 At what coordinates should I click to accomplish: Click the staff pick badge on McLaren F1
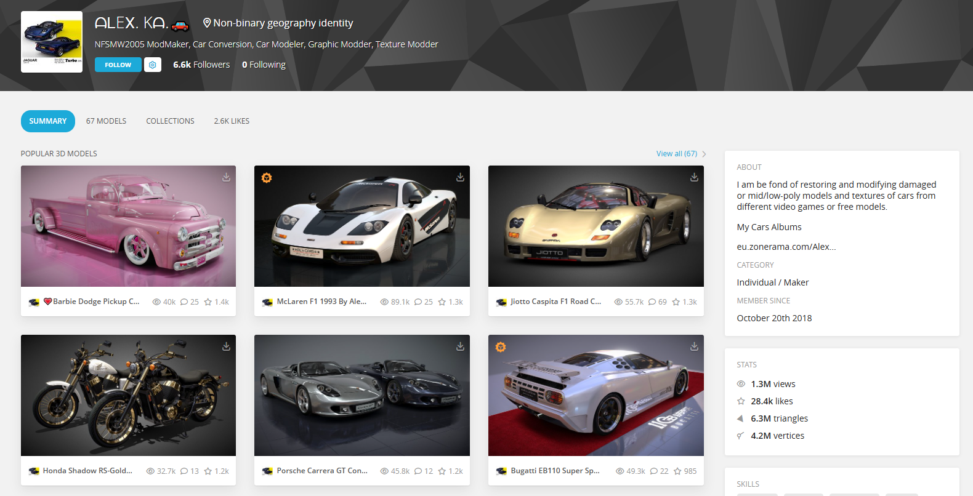267,178
